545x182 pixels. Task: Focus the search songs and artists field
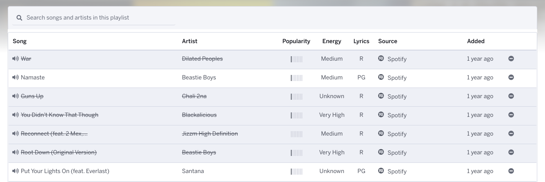coord(94,18)
